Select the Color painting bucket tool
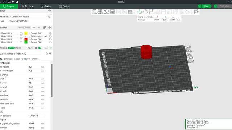 coord(187,12)
